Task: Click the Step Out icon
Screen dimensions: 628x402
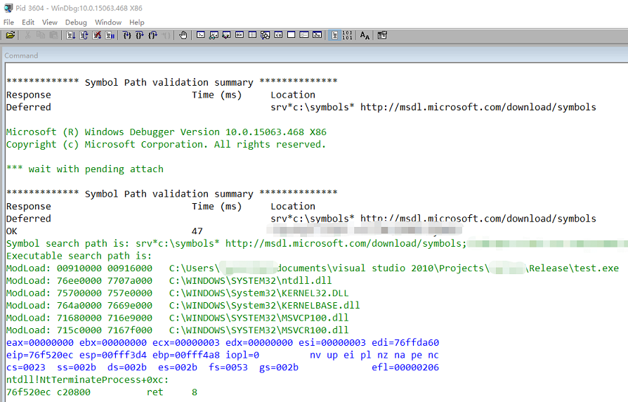Action: click(x=152, y=35)
